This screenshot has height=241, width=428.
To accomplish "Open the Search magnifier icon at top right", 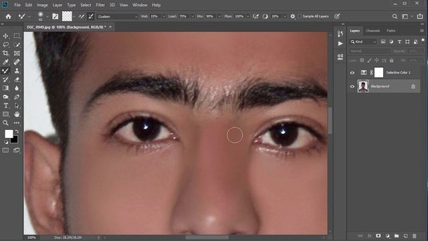I will tap(395, 16).
